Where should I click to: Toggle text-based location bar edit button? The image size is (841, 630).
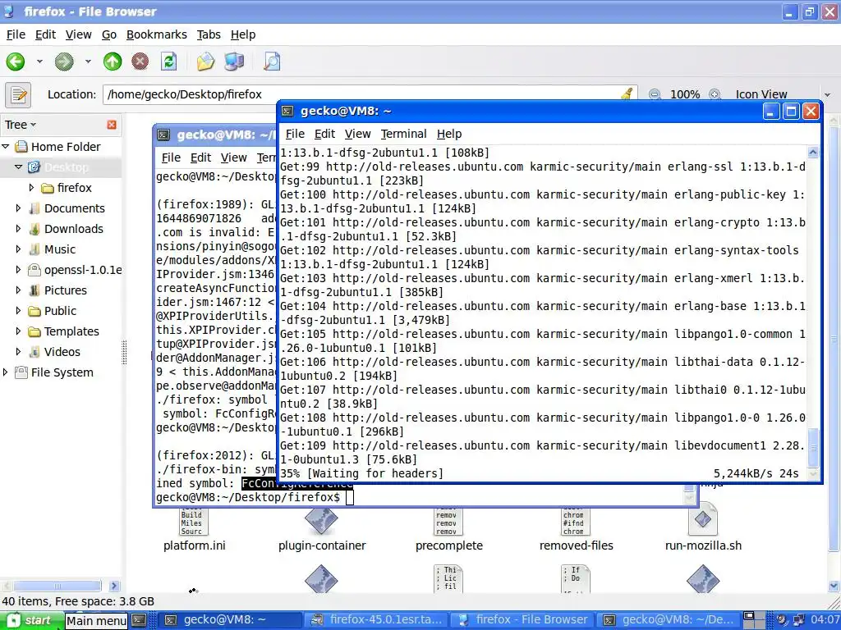(18, 95)
